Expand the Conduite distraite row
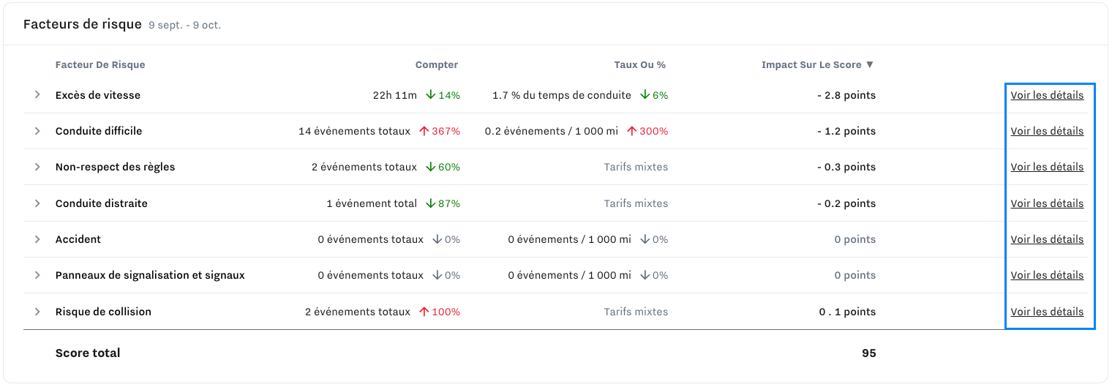This screenshot has height=387, width=1112. pyautogui.click(x=37, y=203)
